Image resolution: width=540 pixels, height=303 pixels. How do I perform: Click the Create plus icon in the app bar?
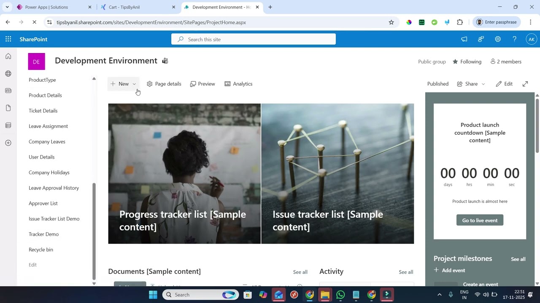8,143
